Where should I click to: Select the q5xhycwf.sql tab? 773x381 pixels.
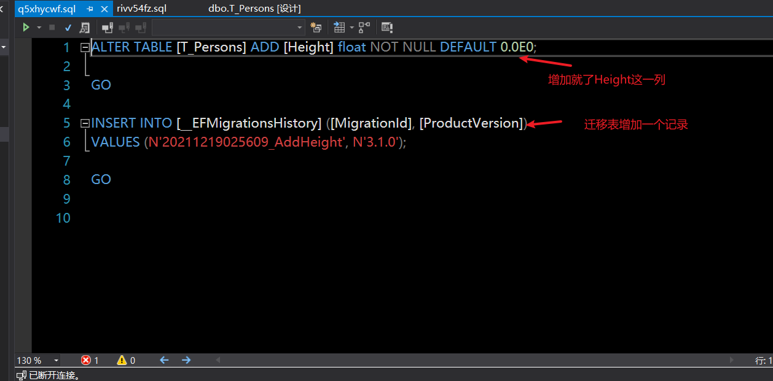pos(47,9)
